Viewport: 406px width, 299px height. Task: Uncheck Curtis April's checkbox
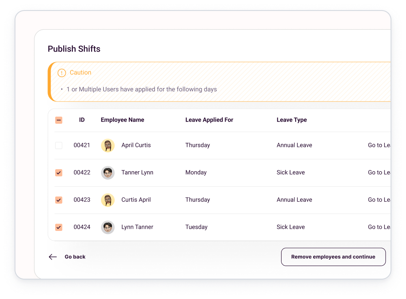58,200
